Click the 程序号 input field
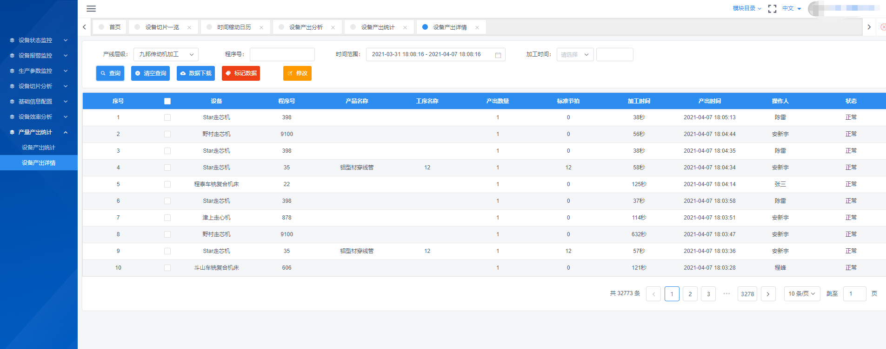This screenshot has height=349, width=886. coord(282,54)
